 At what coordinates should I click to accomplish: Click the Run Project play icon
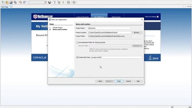click(x=63, y=2)
